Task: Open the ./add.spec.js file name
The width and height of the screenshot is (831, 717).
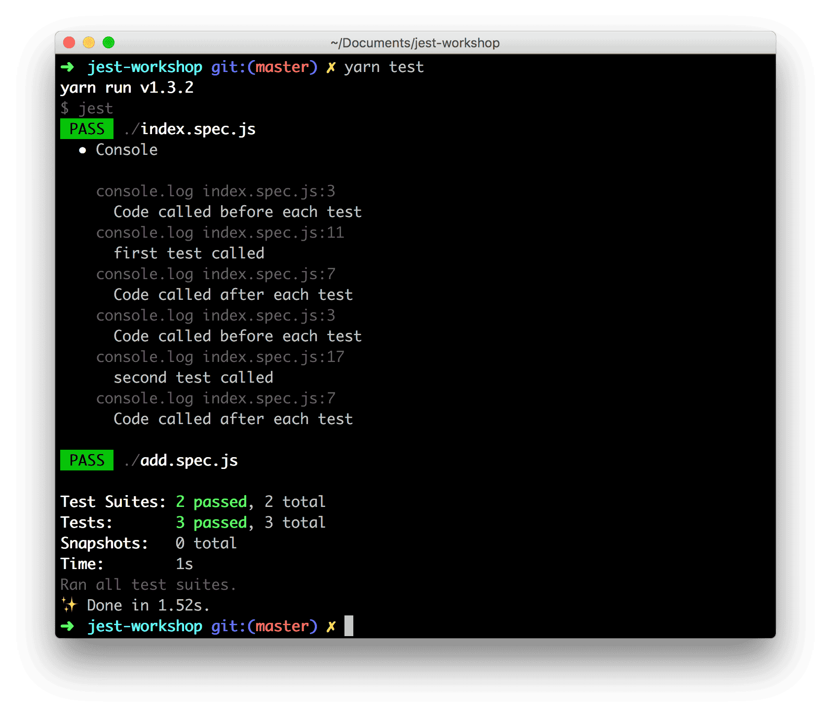Action: point(182,461)
